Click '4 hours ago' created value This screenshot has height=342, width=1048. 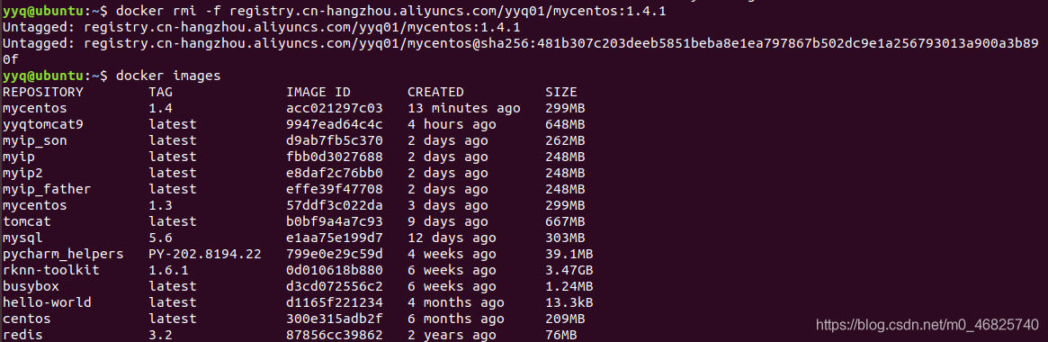click(x=452, y=124)
